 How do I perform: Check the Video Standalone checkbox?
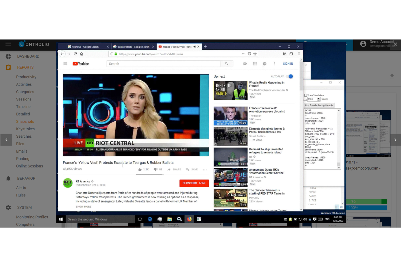click(306, 95)
